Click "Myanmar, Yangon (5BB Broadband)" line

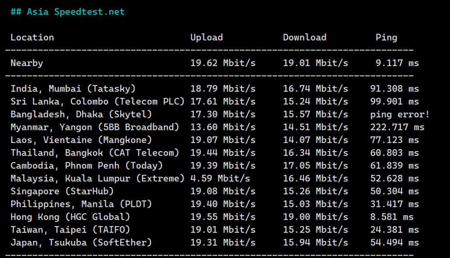[x=94, y=127]
